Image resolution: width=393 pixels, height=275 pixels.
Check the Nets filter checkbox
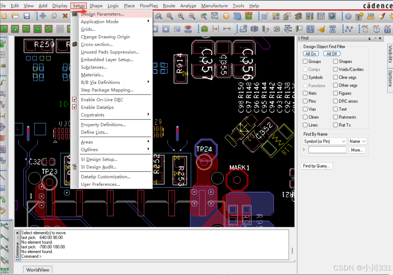pos(304,93)
